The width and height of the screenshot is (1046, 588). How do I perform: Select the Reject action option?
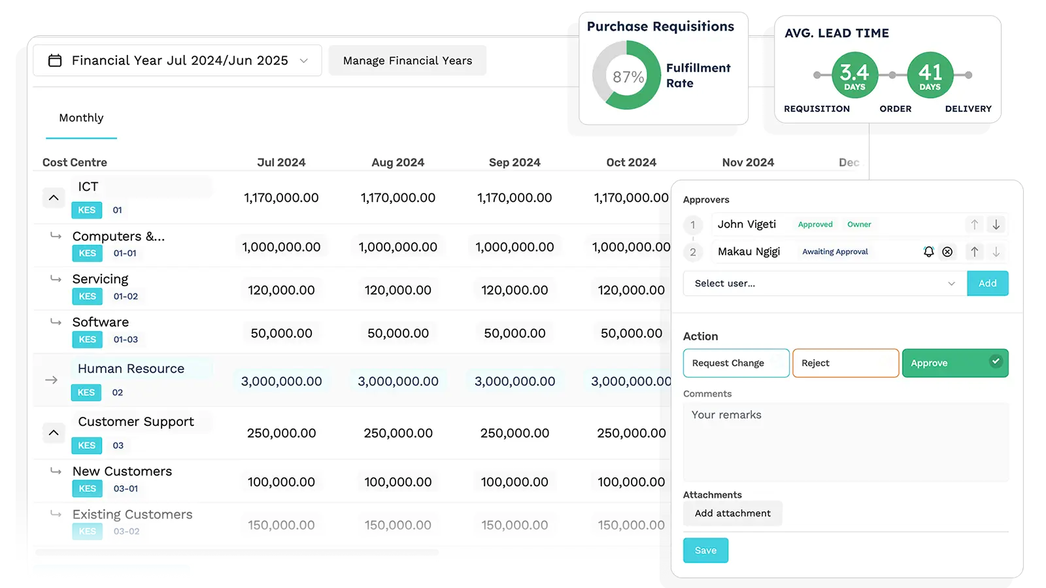coord(845,363)
